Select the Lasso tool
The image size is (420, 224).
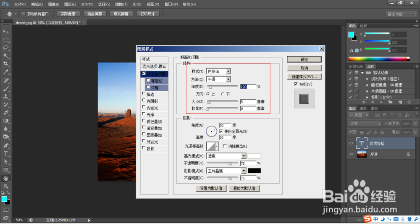(x=5, y=48)
